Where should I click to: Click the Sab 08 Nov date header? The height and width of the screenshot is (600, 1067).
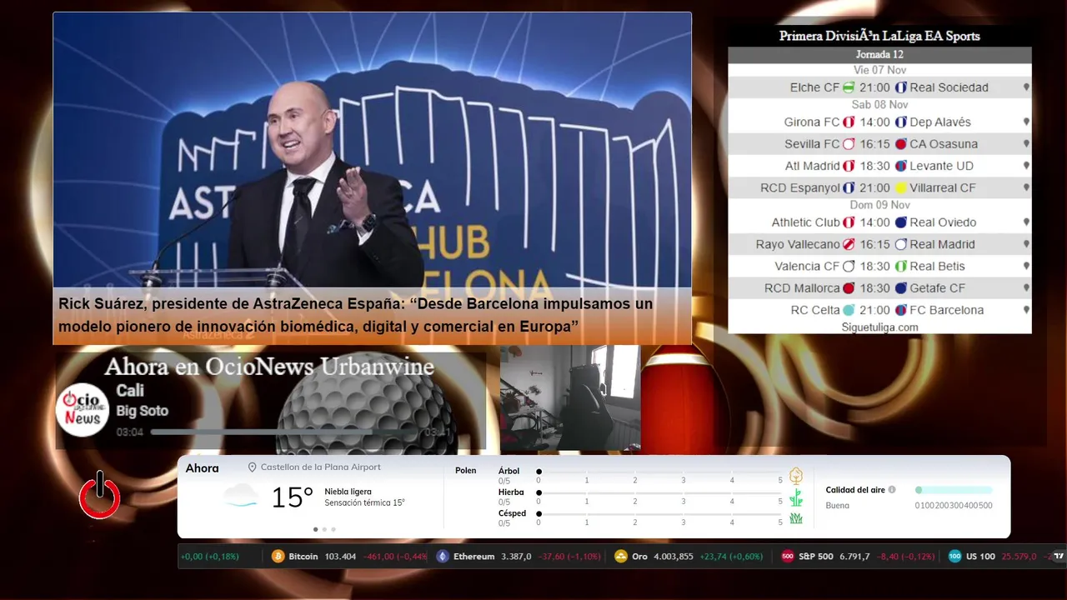click(x=879, y=105)
